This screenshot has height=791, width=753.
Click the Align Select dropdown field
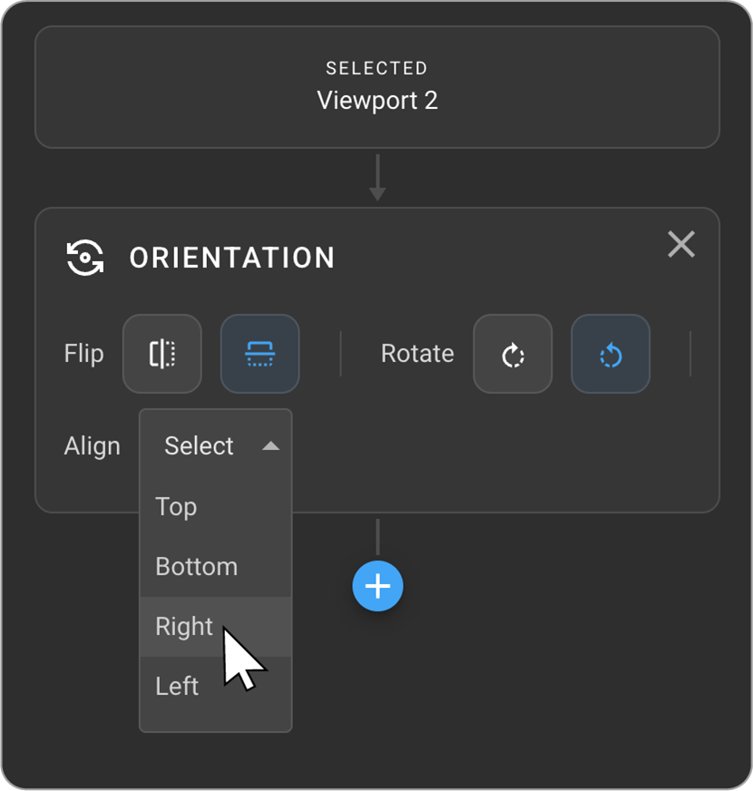tap(200, 445)
